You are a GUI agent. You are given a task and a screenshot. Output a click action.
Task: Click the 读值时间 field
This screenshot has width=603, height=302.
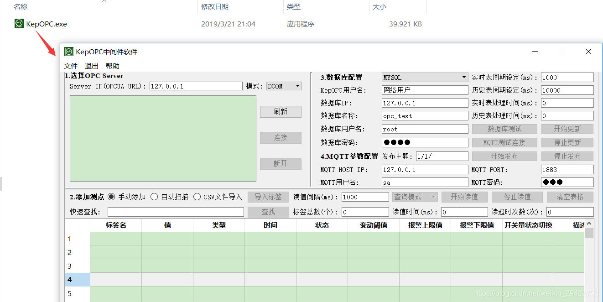(464, 212)
